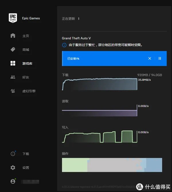Click the Grand Theft Auto V title
The height and width of the screenshot is (192, 172).
coord(76,38)
